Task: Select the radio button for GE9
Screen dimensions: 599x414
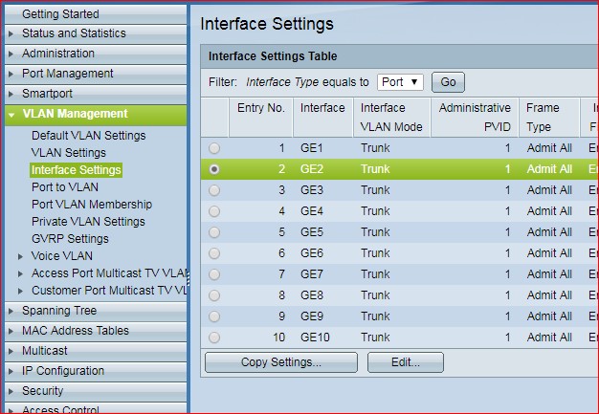Action: (214, 316)
